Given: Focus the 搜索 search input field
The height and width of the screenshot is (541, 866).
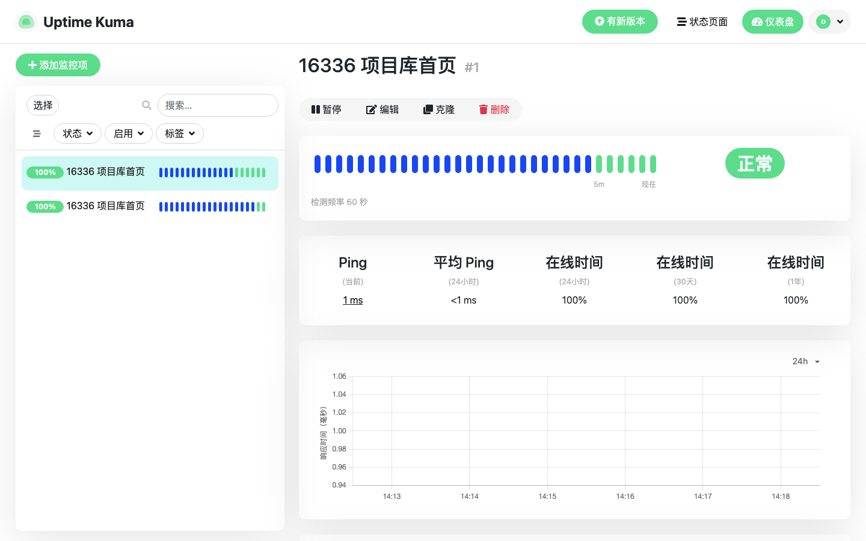Looking at the screenshot, I should (218, 105).
